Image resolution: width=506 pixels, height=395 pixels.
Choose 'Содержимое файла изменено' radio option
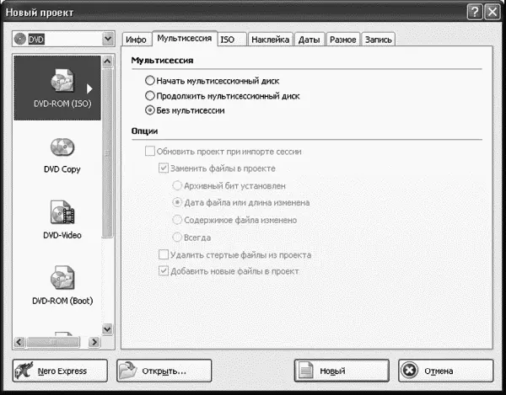(177, 220)
